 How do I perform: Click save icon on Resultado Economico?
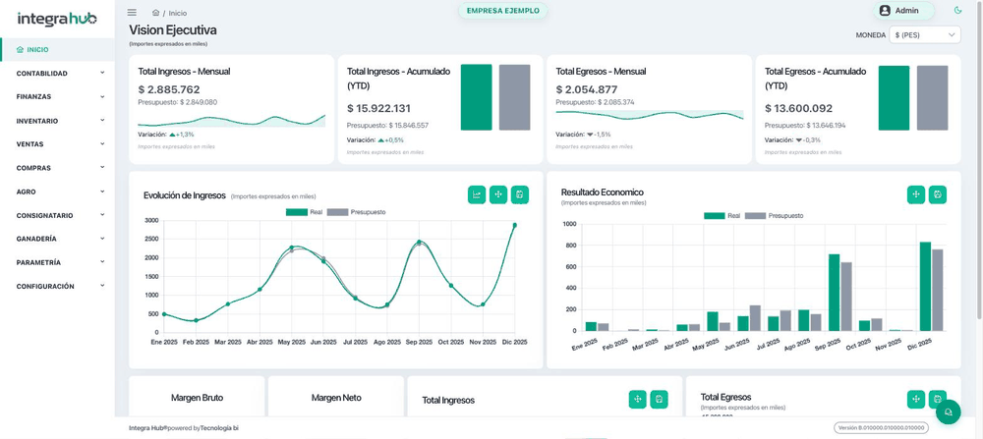pos(937,194)
